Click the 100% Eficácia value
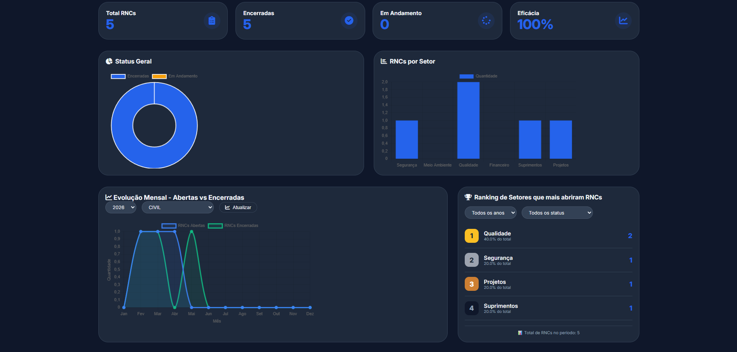737x352 pixels. tap(535, 24)
